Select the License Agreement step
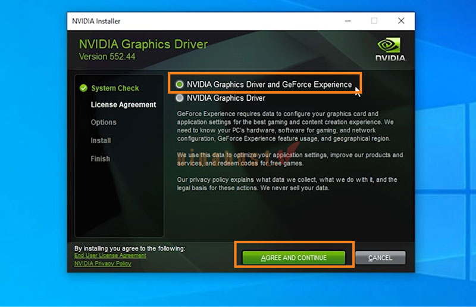The height and width of the screenshot is (307, 476). (x=123, y=105)
